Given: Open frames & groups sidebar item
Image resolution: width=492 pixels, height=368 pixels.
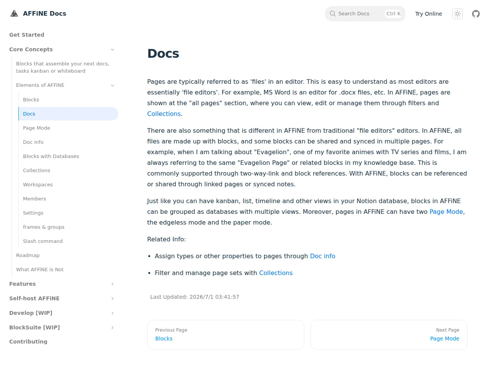Looking at the screenshot, I should coord(44,227).
